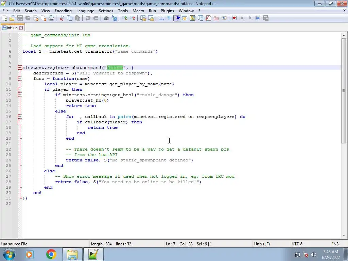348x261 pixels.
Task: Click the scrollbar up arrow
Action: 344,35
